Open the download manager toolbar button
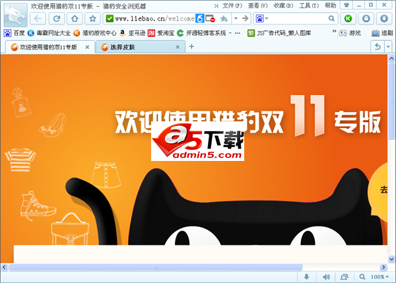 (384, 18)
